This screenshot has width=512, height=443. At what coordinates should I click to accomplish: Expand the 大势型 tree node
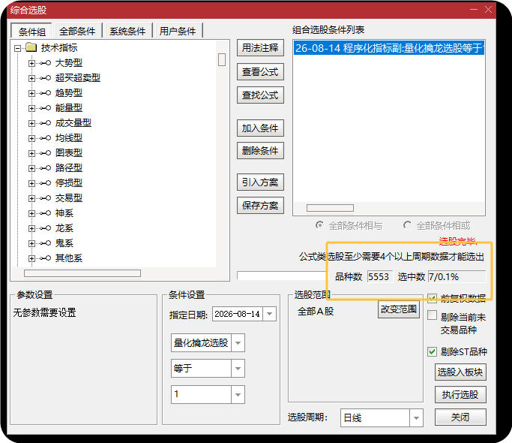point(31,63)
